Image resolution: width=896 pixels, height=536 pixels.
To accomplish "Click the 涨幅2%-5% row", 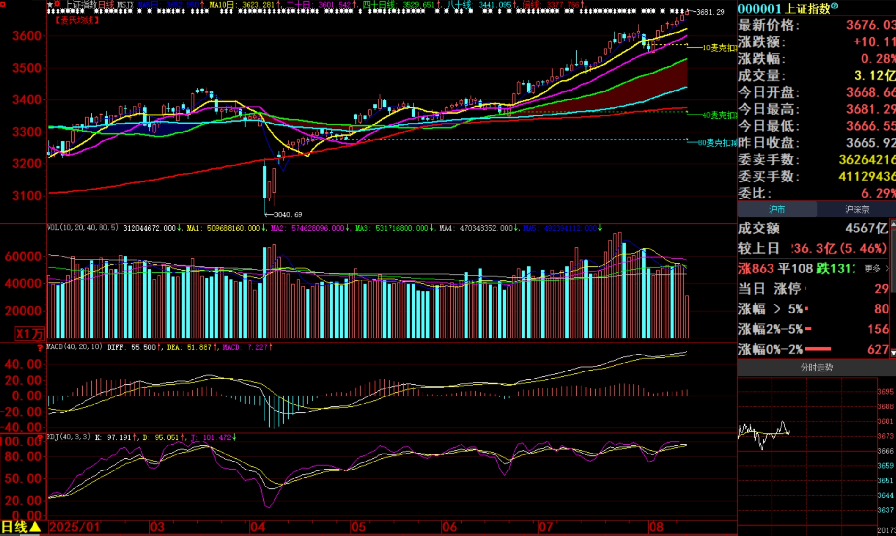I will point(813,329).
